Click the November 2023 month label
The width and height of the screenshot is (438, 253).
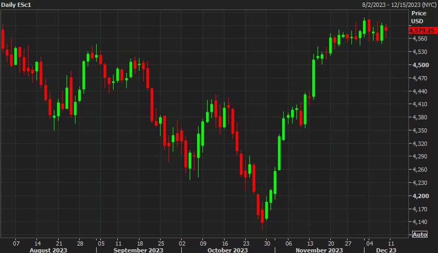[x=319, y=250]
